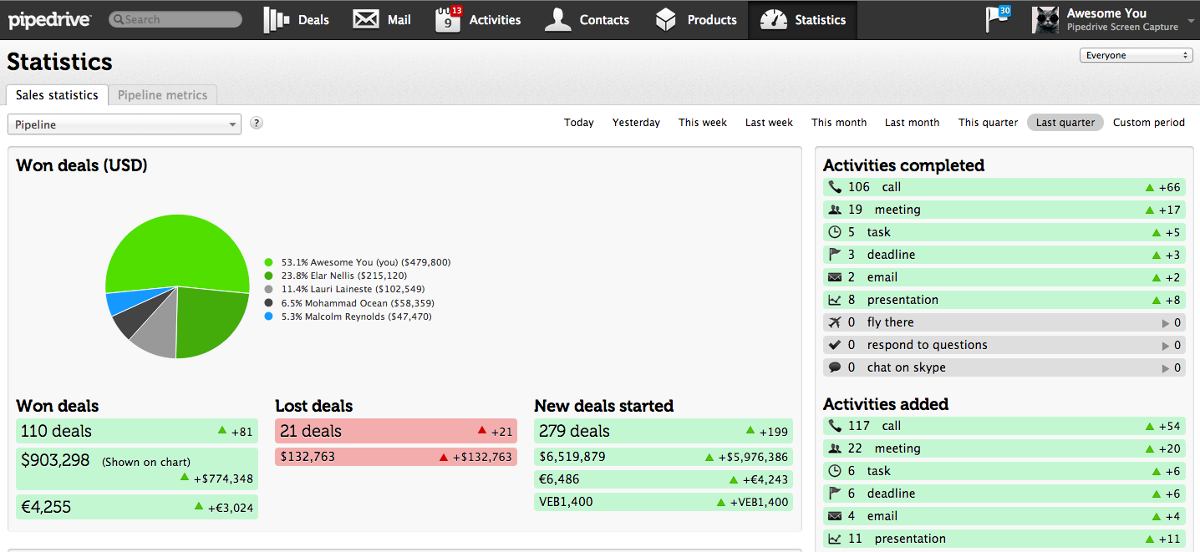Click the help question mark icon
Screen dimensions: 1200x552
[x=257, y=123]
